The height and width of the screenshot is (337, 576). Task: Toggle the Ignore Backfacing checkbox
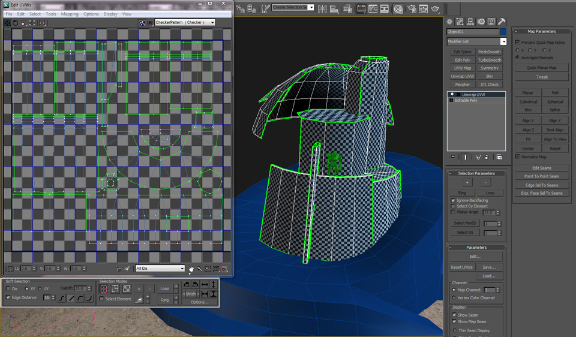coord(453,200)
